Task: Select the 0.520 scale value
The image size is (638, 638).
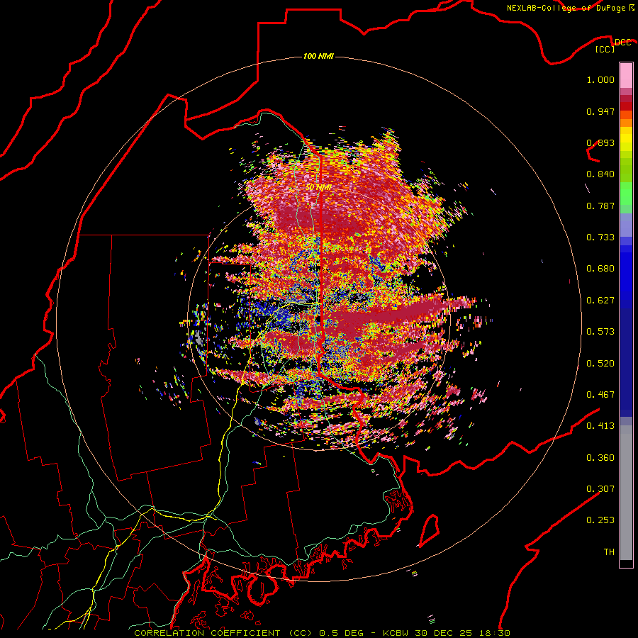Action: pyautogui.click(x=600, y=364)
